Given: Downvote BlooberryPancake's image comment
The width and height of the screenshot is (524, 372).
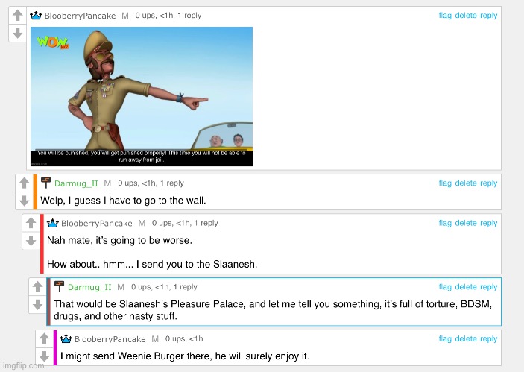Looking at the screenshot, I should point(18,33).
